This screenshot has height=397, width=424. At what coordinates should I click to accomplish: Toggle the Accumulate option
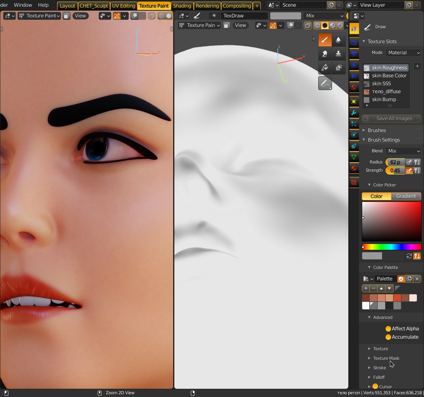(x=388, y=337)
